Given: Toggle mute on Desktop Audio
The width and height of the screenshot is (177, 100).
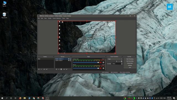Looking at the screenshot, I should pyautogui.click(x=101, y=62).
